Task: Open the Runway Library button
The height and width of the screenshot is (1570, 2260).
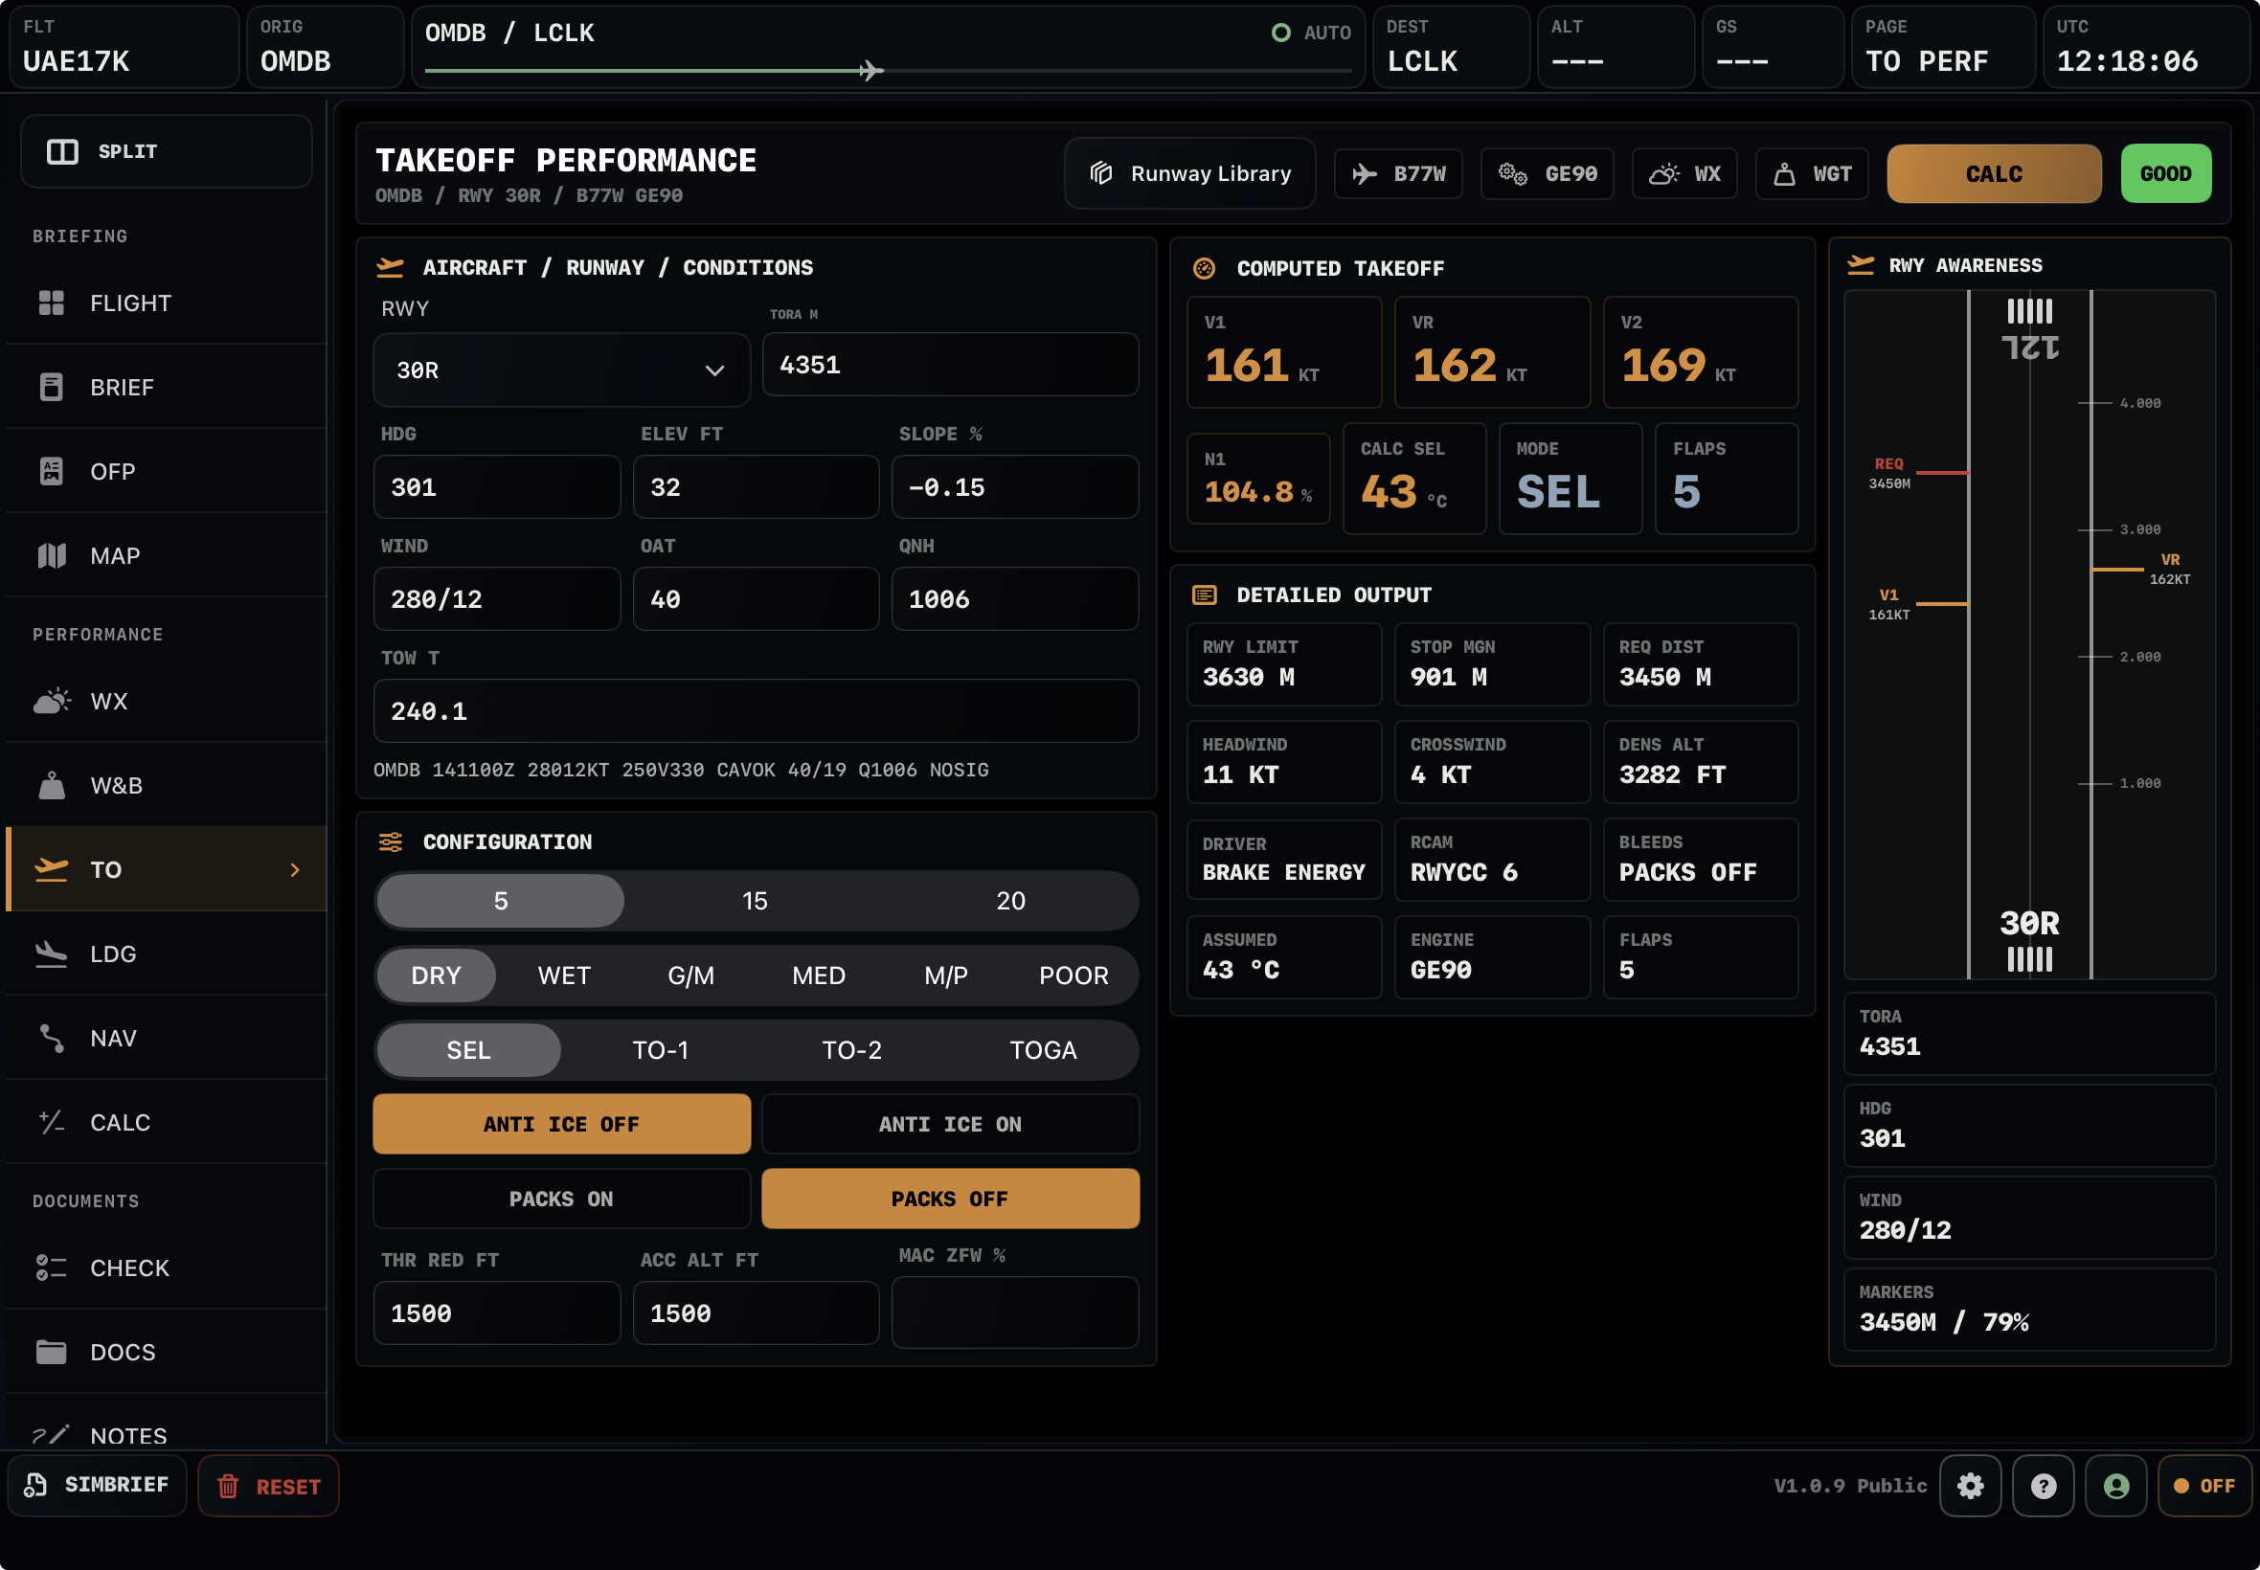Action: tap(1189, 173)
